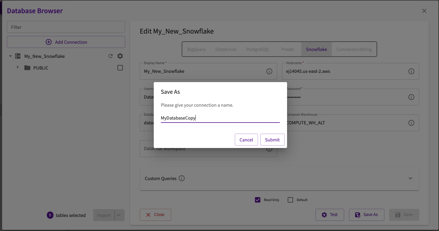
Task: Click the disabled Save button
Action: click(x=404, y=215)
